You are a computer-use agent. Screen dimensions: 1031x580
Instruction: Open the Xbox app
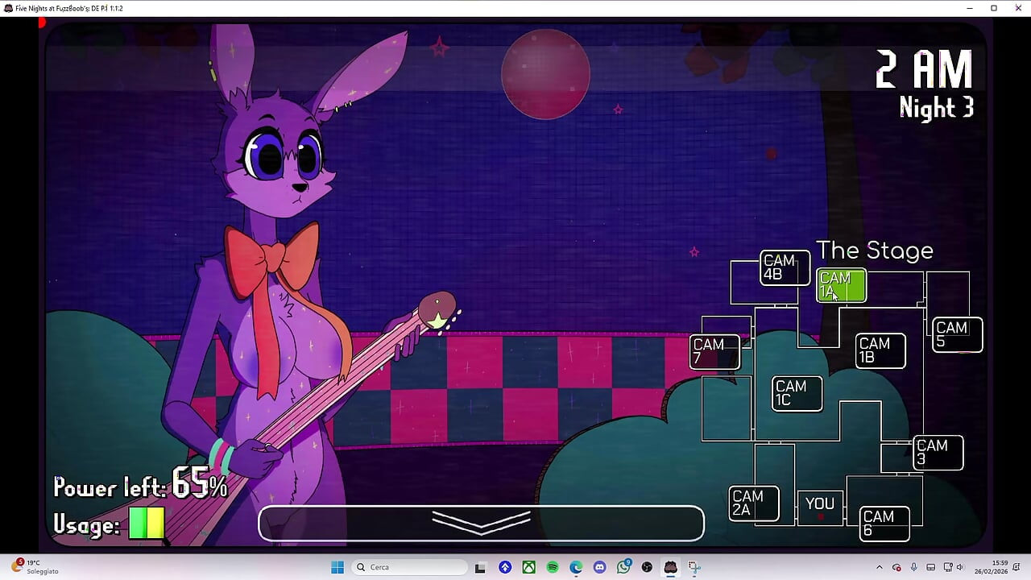528,567
